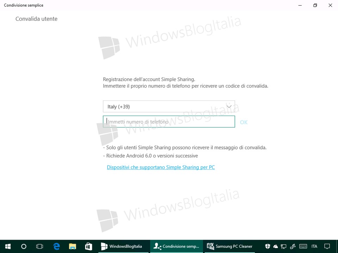Open Task View in taskbar
Image resolution: width=338 pixels, height=253 pixels.
(x=39, y=246)
